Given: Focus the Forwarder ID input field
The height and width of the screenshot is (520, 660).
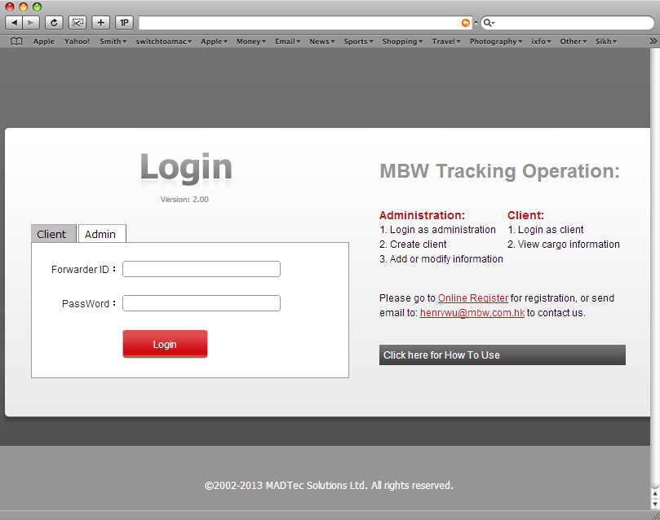Looking at the screenshot, I should point(202,269).
